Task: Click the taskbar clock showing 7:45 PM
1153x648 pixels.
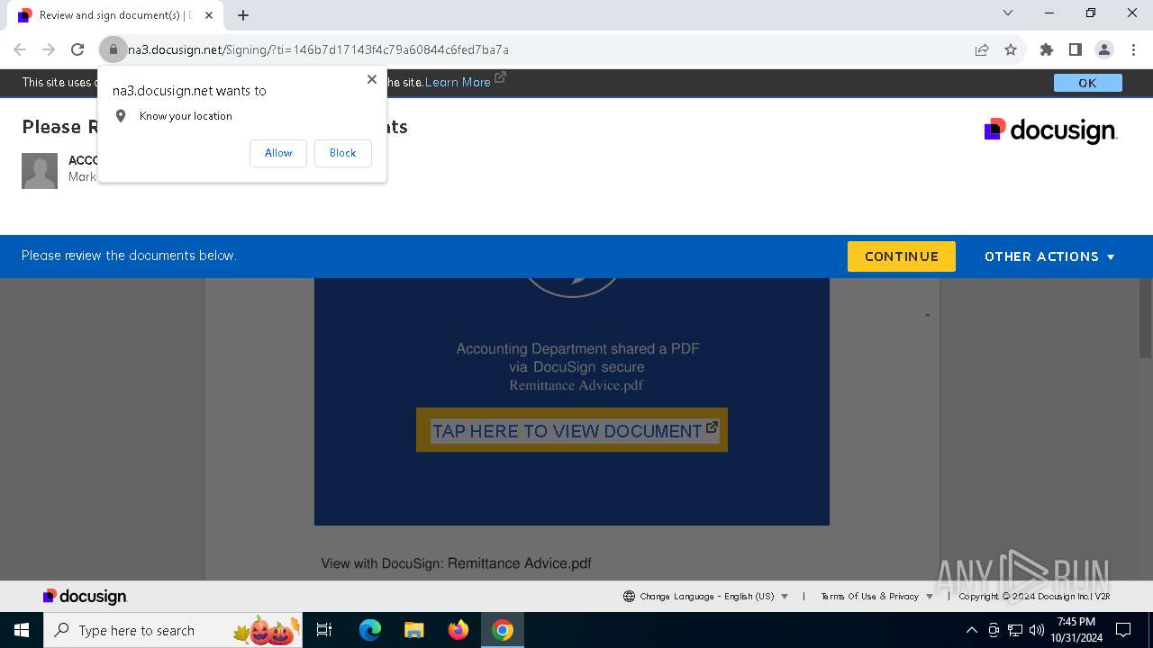Action: point(1076,630)
